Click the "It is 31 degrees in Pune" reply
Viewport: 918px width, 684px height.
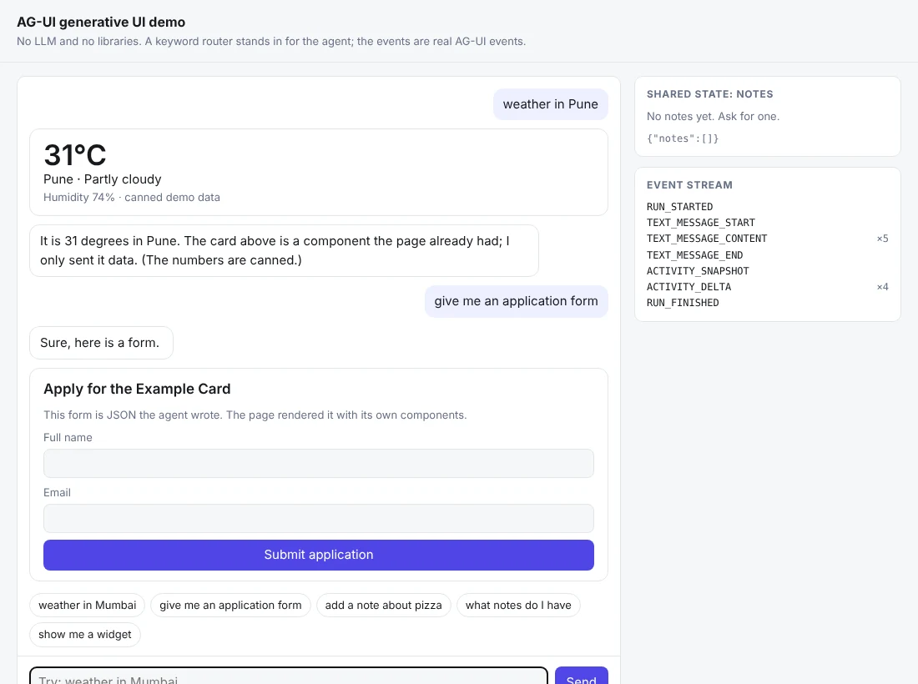point(284,250)
